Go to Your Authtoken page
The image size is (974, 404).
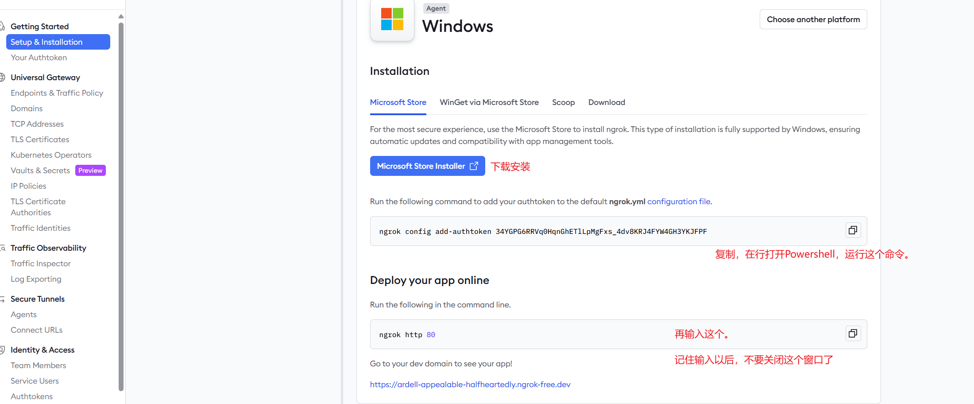tap(39, 58)
